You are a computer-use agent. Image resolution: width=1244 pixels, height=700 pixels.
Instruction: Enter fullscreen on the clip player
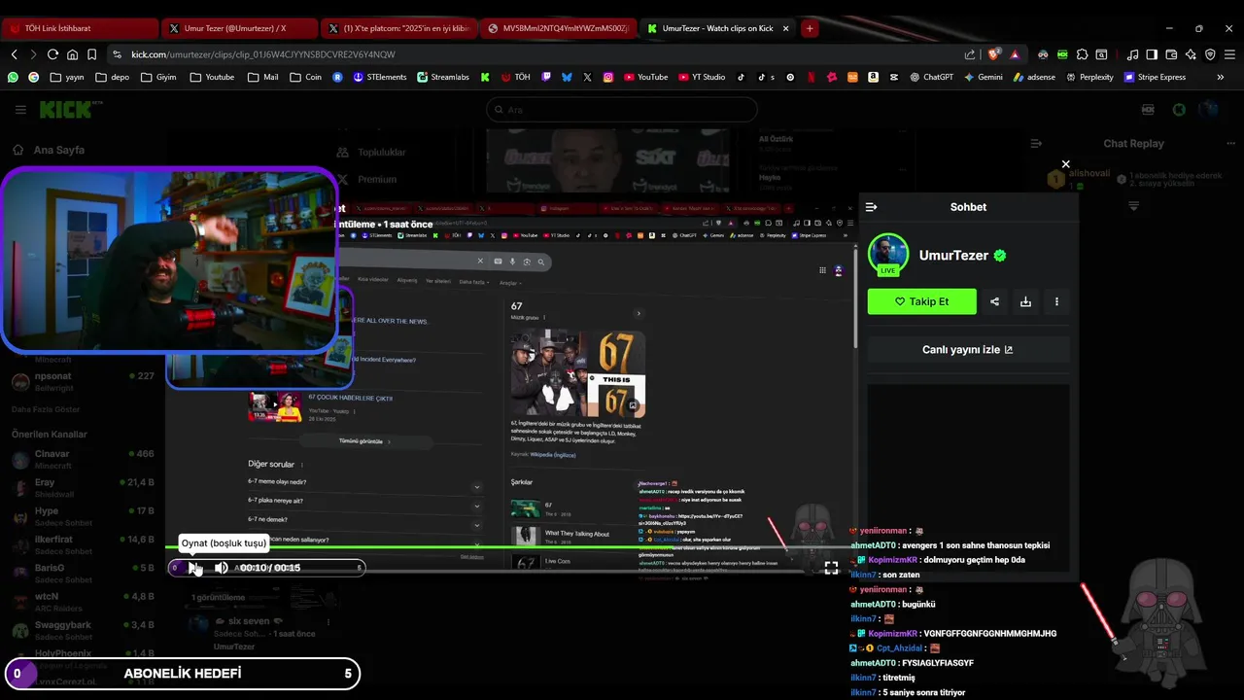point(831,568)
